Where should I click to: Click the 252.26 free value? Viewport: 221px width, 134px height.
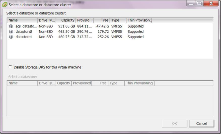click(103, 37)
